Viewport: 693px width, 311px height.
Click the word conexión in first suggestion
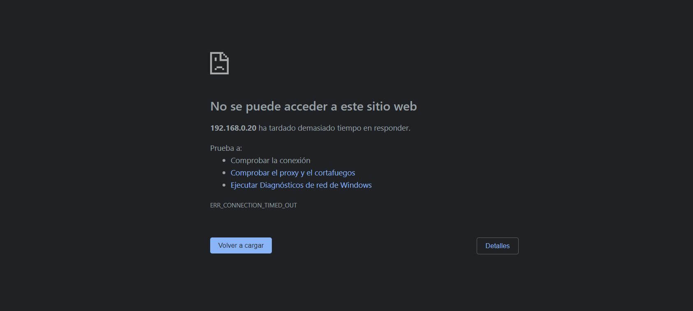click(295, 161)
